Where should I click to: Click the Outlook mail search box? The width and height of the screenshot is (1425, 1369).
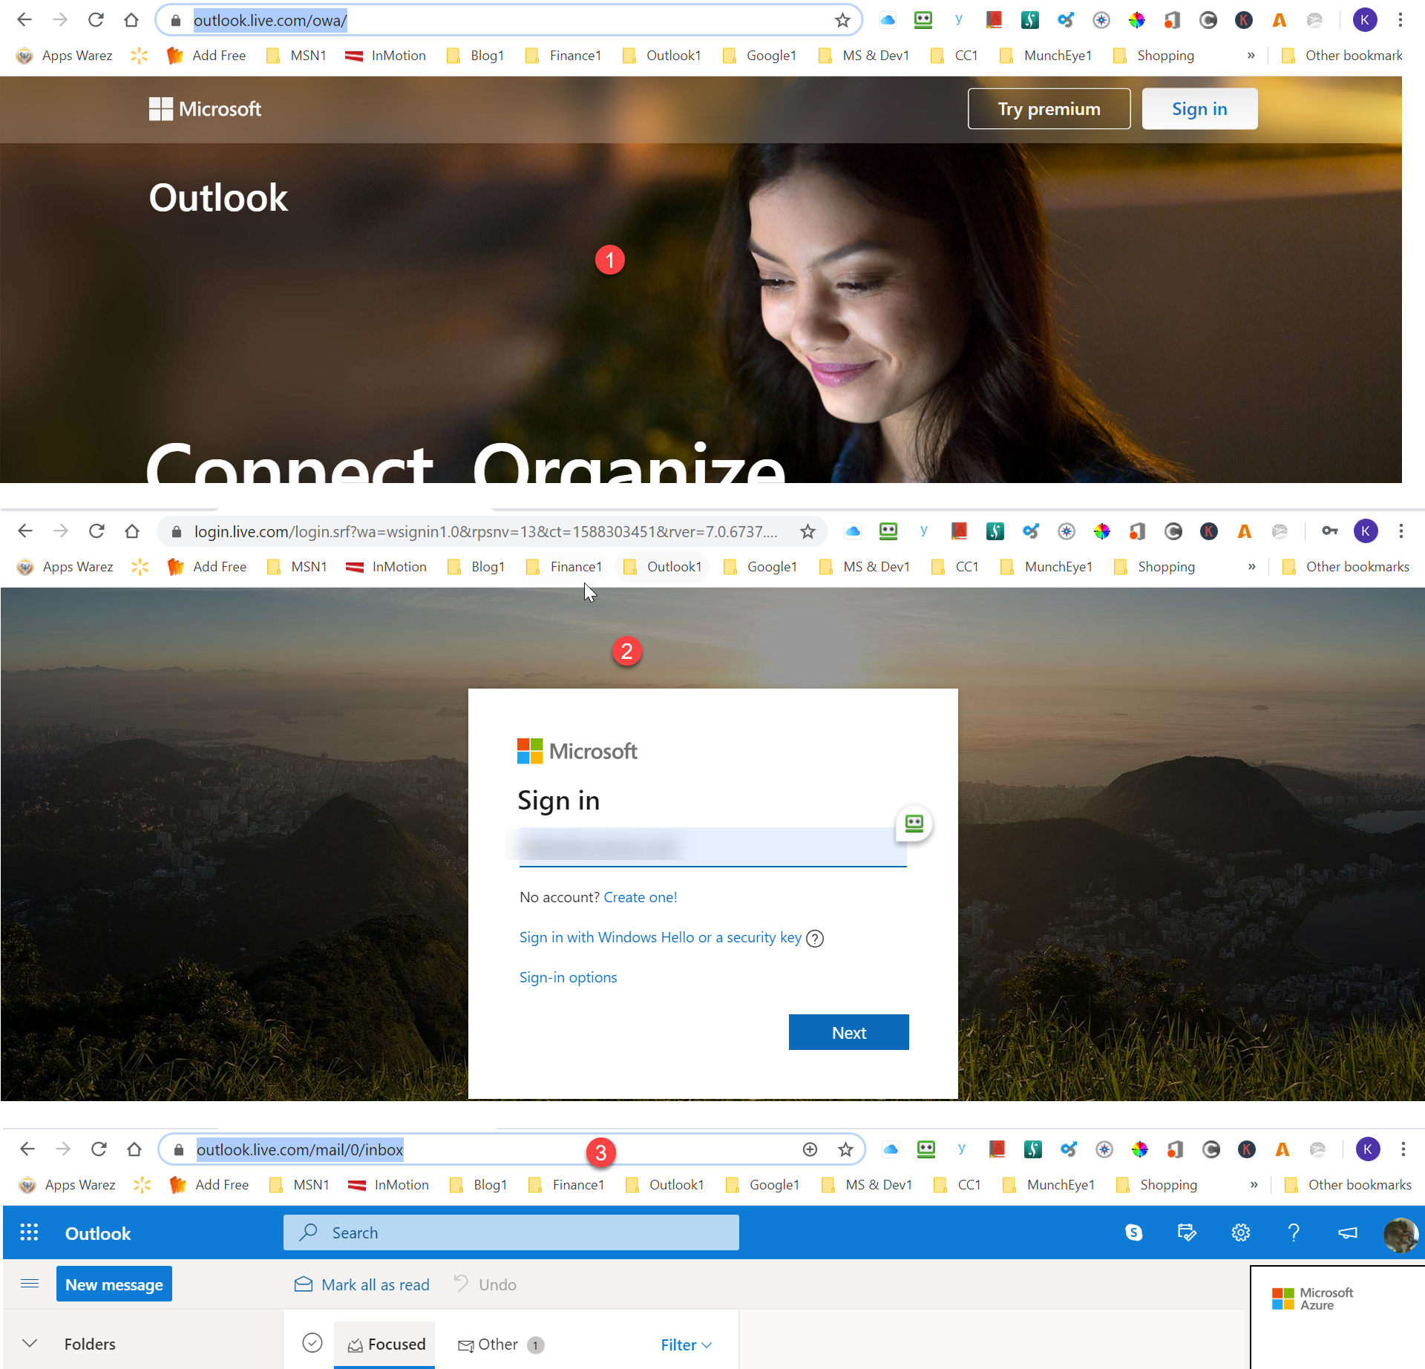coord(511,1232)
